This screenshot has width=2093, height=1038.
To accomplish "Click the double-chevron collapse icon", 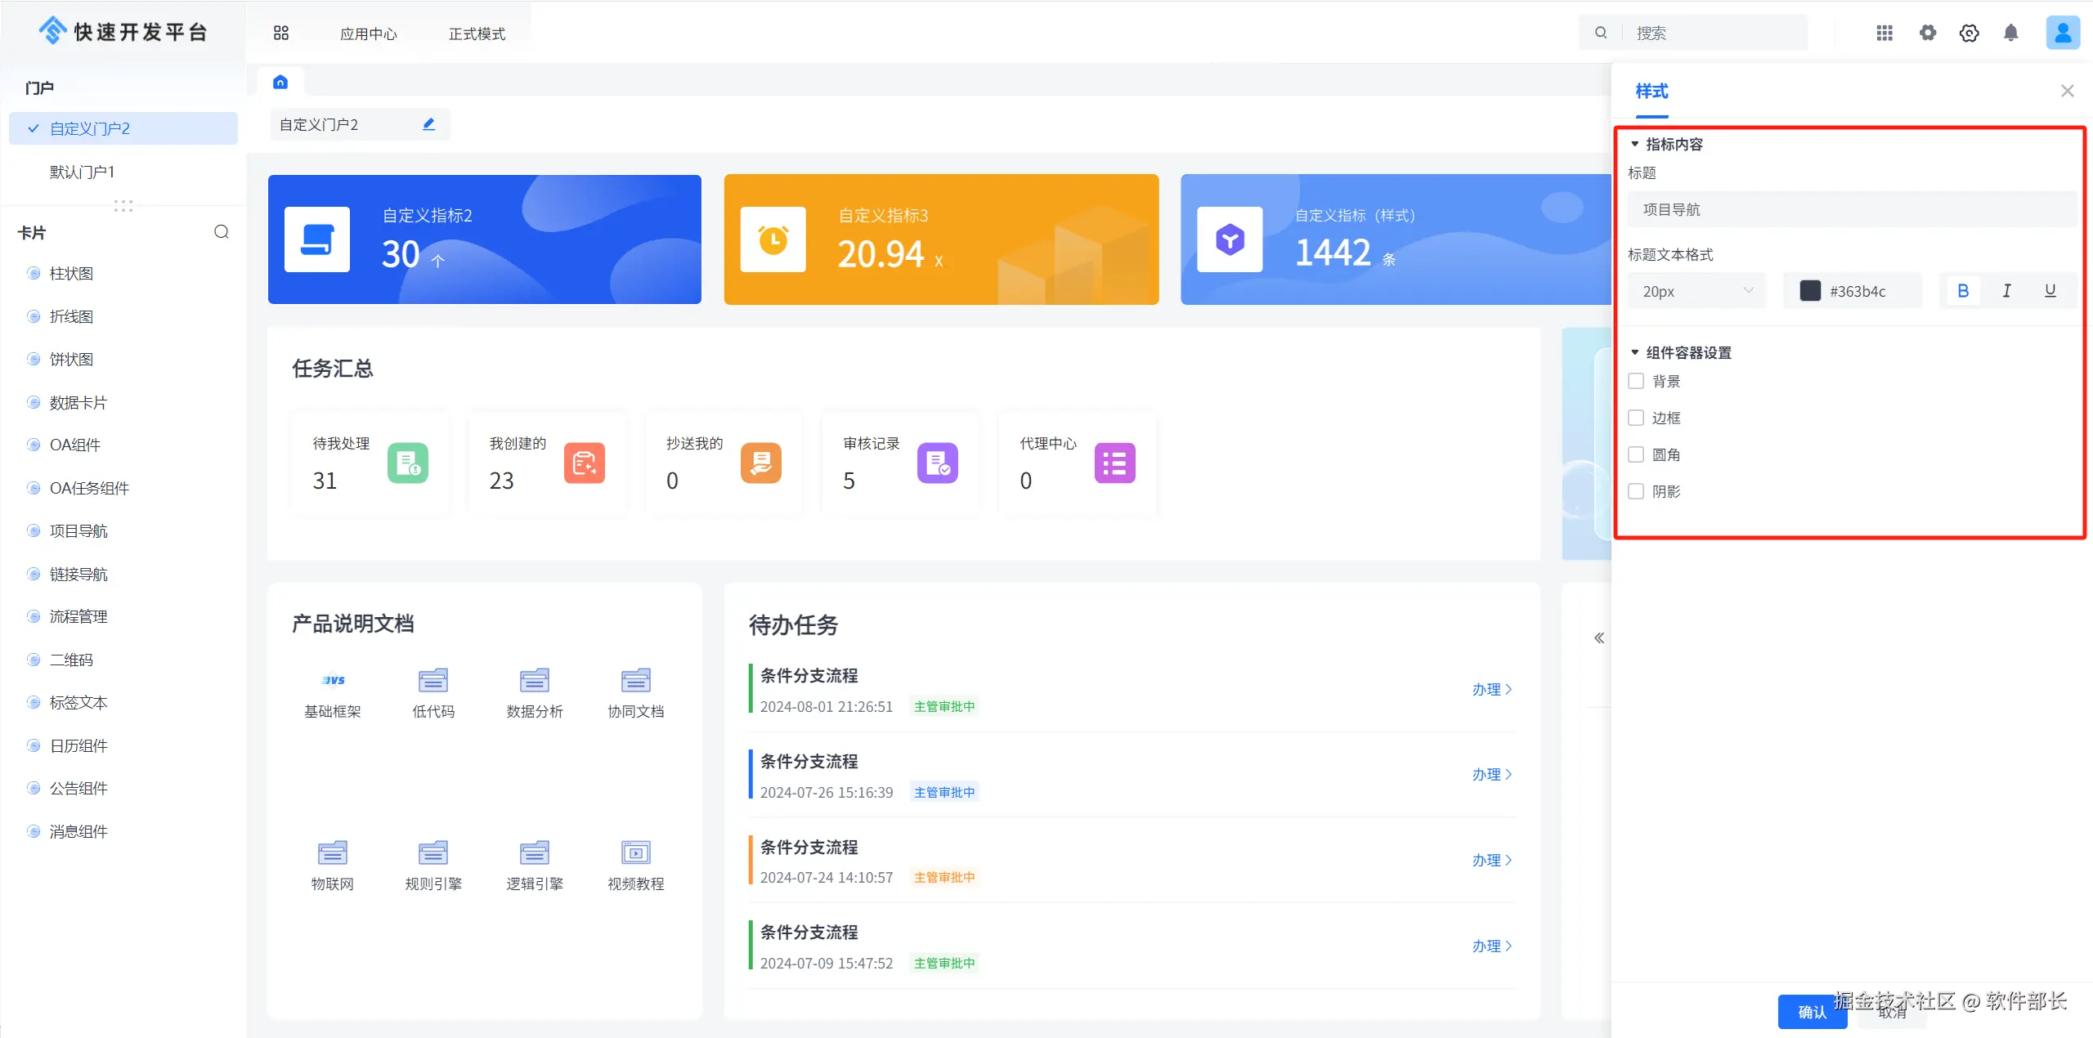I will click(x=1598, y=638).
